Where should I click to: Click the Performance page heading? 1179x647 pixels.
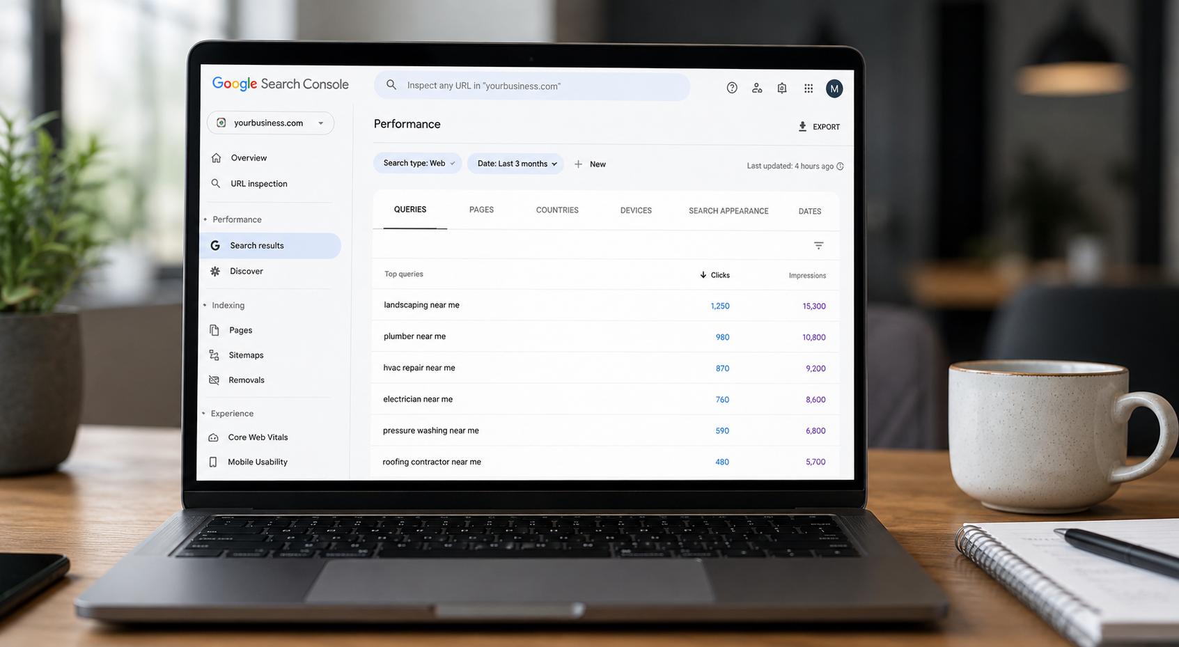click(407, 124)
